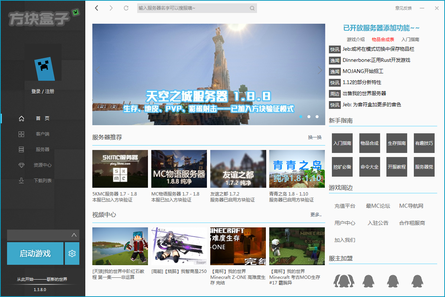
Task: Open 服务器 via its sidebar icon
Action: 22,149
